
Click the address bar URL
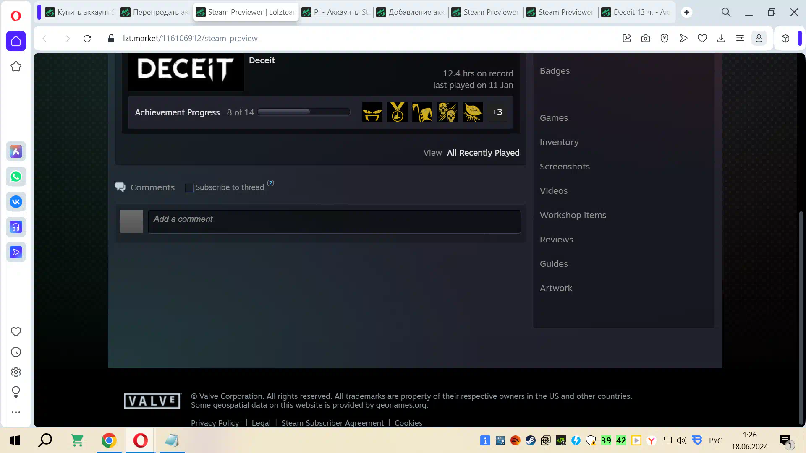pos(190,39)
